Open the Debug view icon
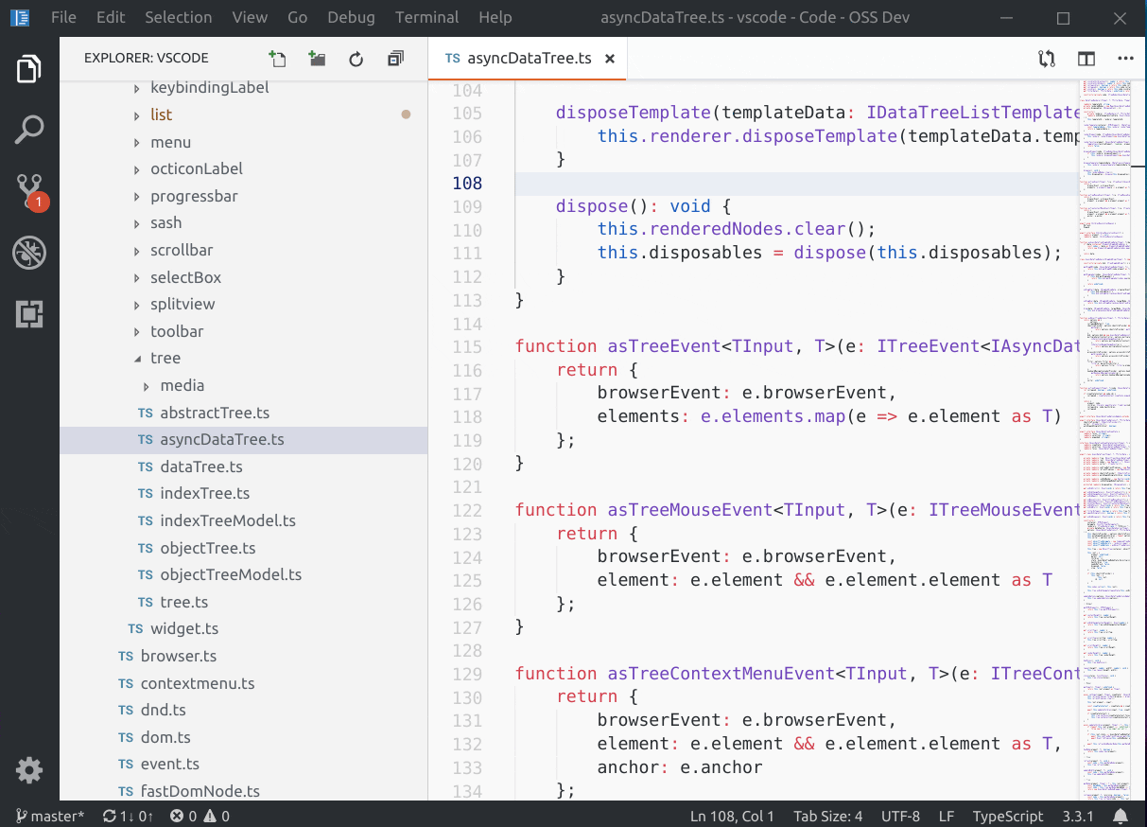The image size is (1147, 827). coord(29,253)
